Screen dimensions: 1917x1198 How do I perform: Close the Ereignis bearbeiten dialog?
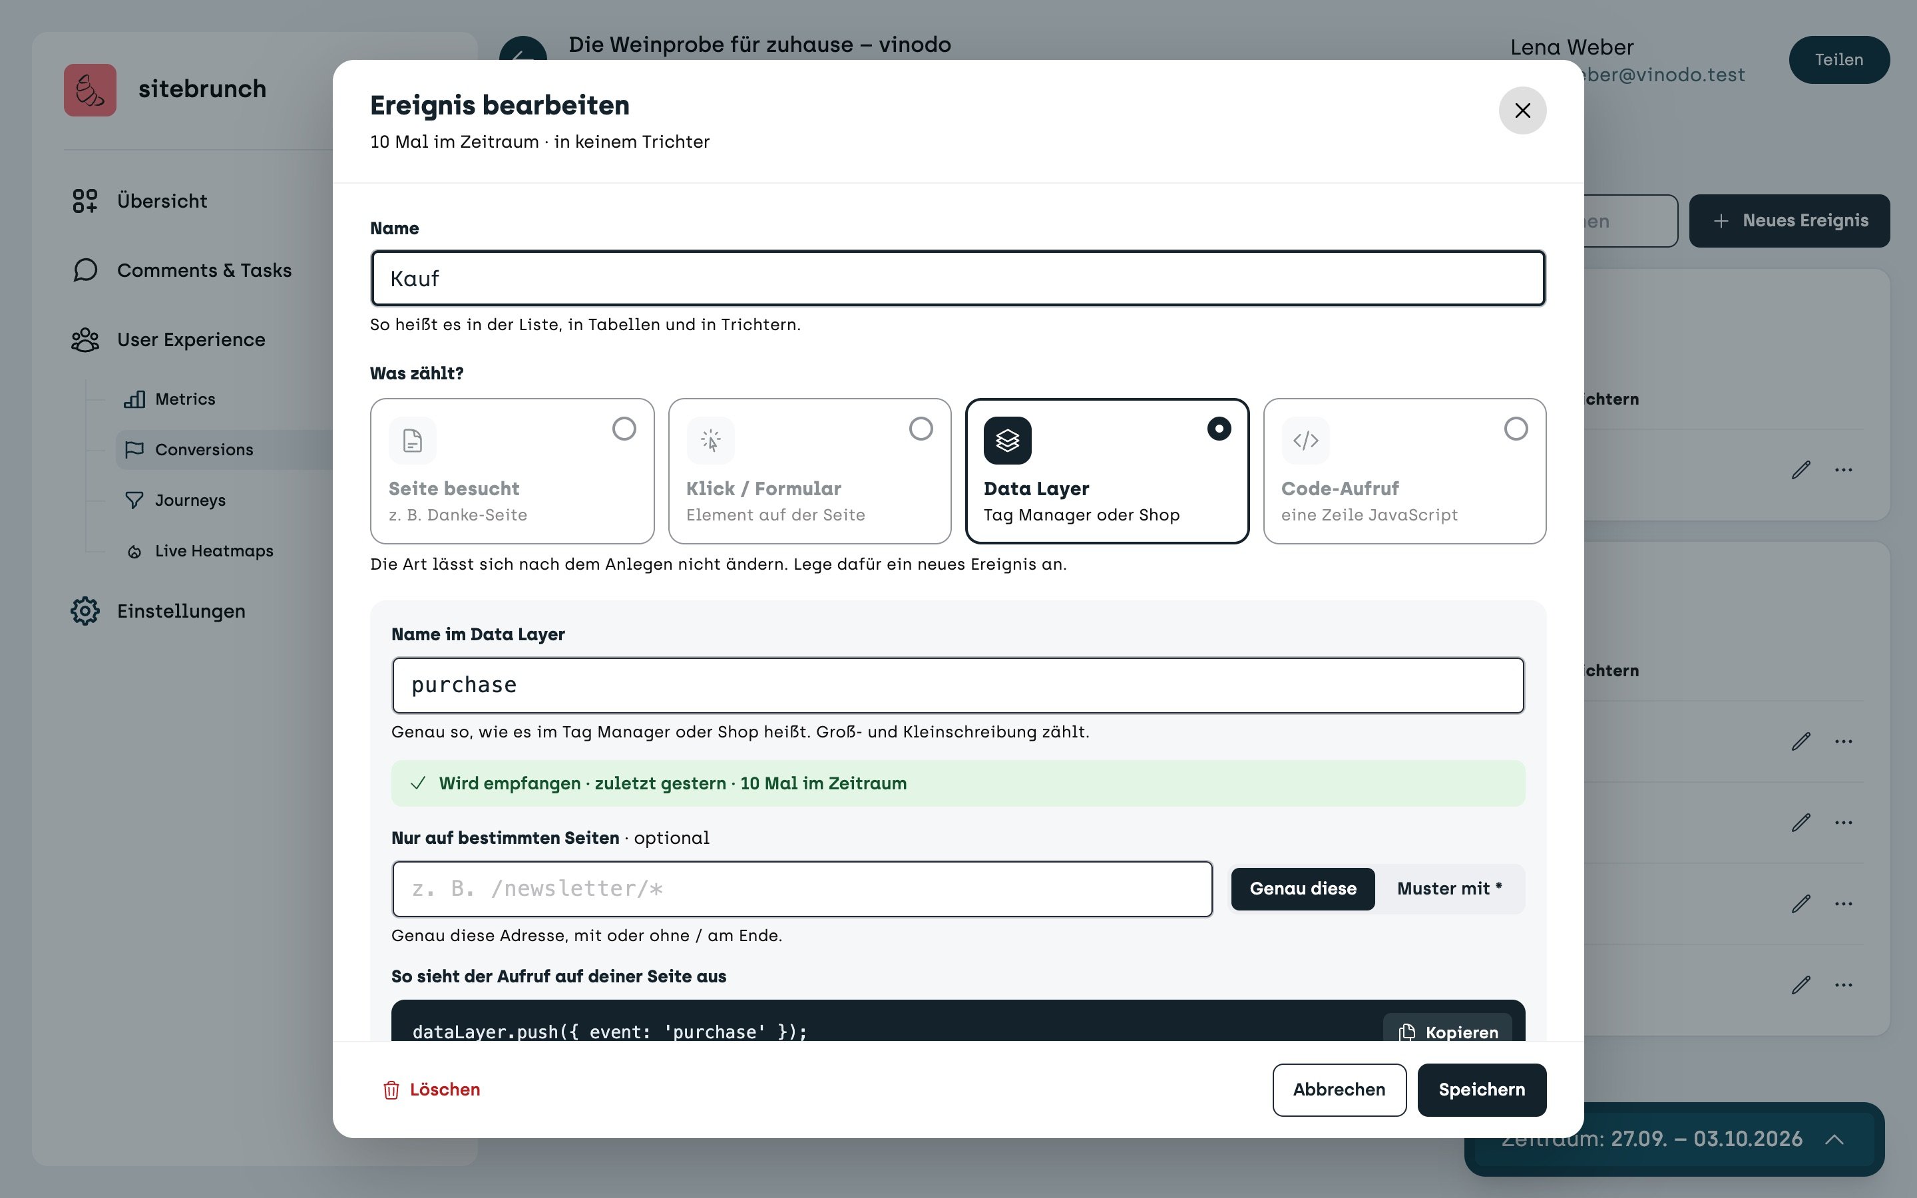[x=1522, y=110]
